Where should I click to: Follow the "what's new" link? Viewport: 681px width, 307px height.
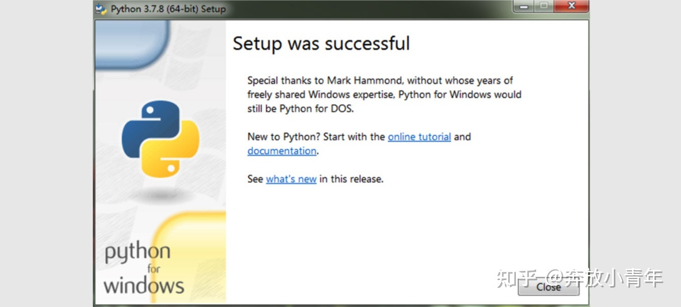(x=291, y=179)
